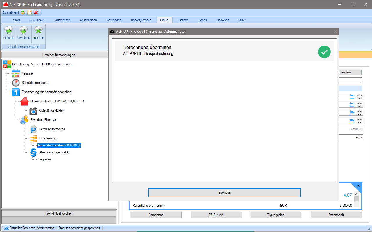Open the Hilfe tab
Image resolution: width=372 pixels, height=232 pixels.
pyautogui.click(x=242, y=20)
